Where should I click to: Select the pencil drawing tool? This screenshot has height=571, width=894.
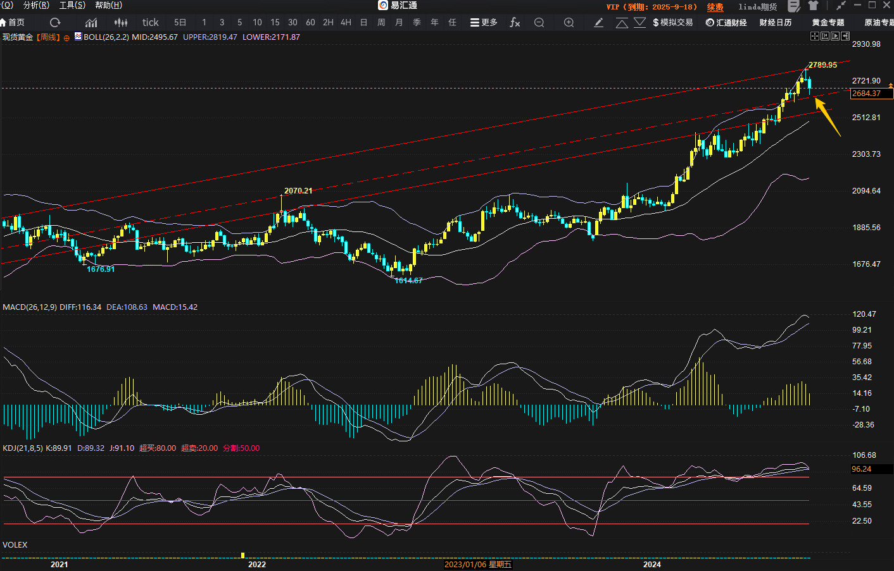(598, 22)
